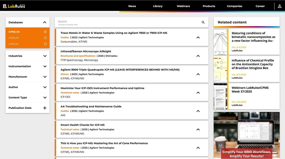Image resolution: width=285 pixels, height=159 pixels.
Task: Enable the GCMS_EN database checkbox
Action: coord(45,38)
